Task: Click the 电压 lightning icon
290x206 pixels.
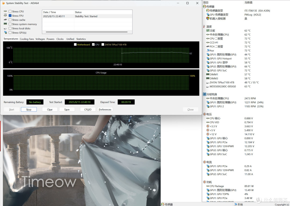Action: [204, 114]
